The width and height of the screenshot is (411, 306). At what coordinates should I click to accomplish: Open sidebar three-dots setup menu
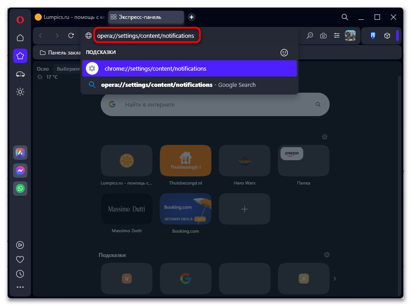[x=20, y=287]
